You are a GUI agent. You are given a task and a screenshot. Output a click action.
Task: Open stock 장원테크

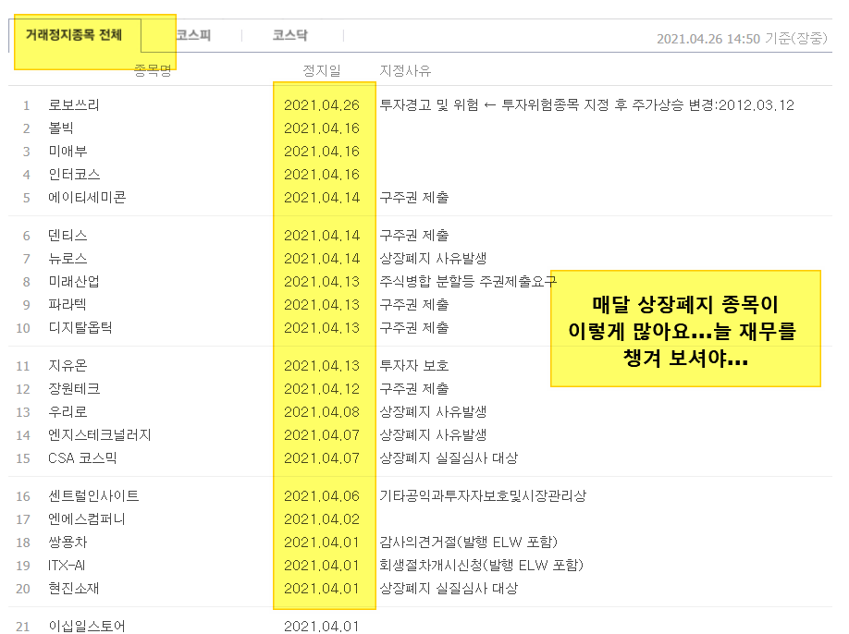pos(74,389)
